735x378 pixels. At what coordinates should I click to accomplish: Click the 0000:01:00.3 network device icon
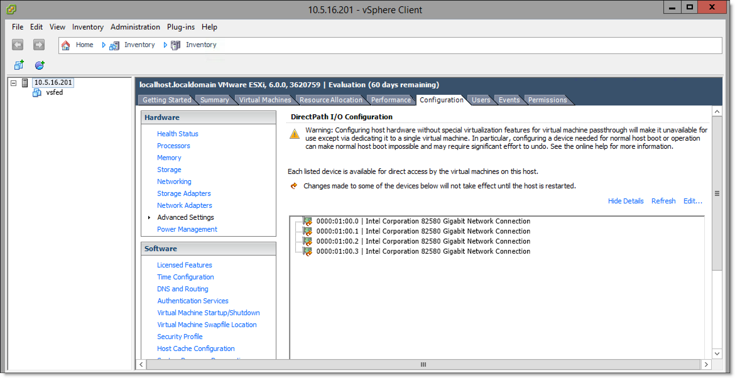click(x=308, y=251)
